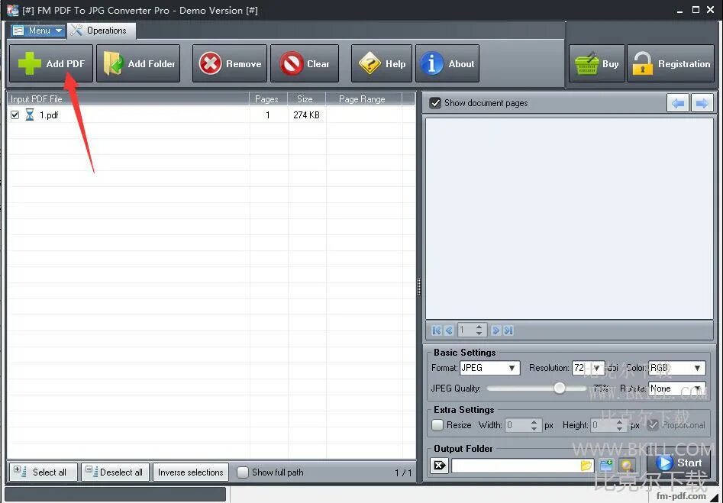
Task: Click Inverse selections button
Action: tap(190, 472)
